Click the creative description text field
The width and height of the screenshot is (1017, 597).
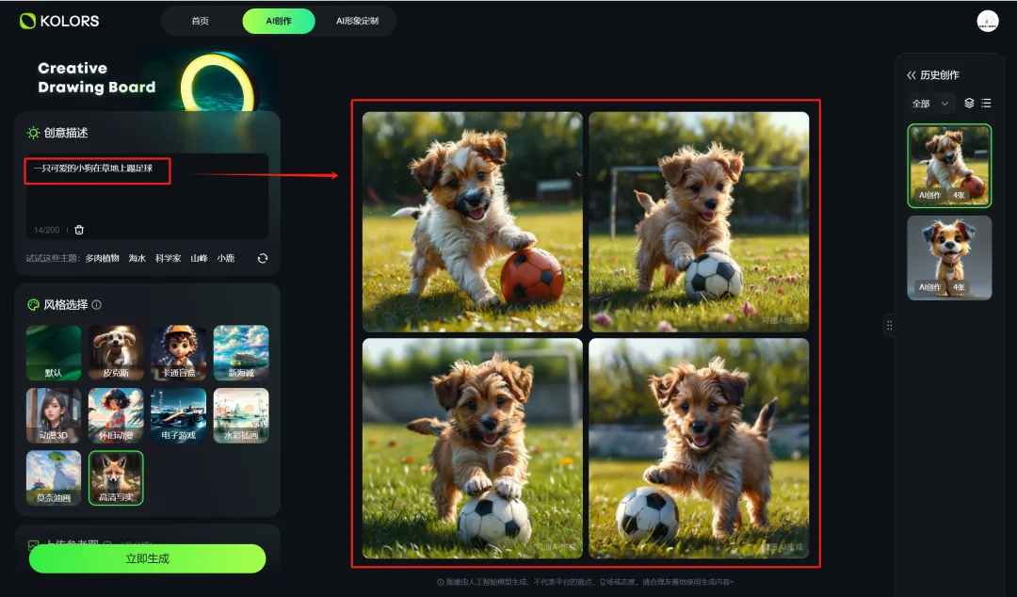(x=147, y=196)
